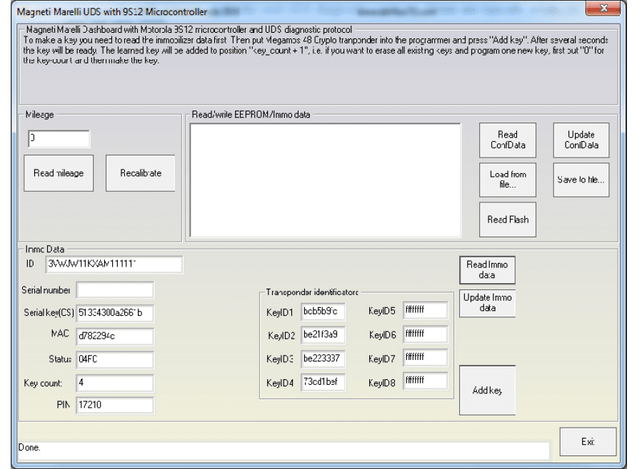637x469 pixels.
Task: Click Read Immo data button
Action: coord(486,269)
